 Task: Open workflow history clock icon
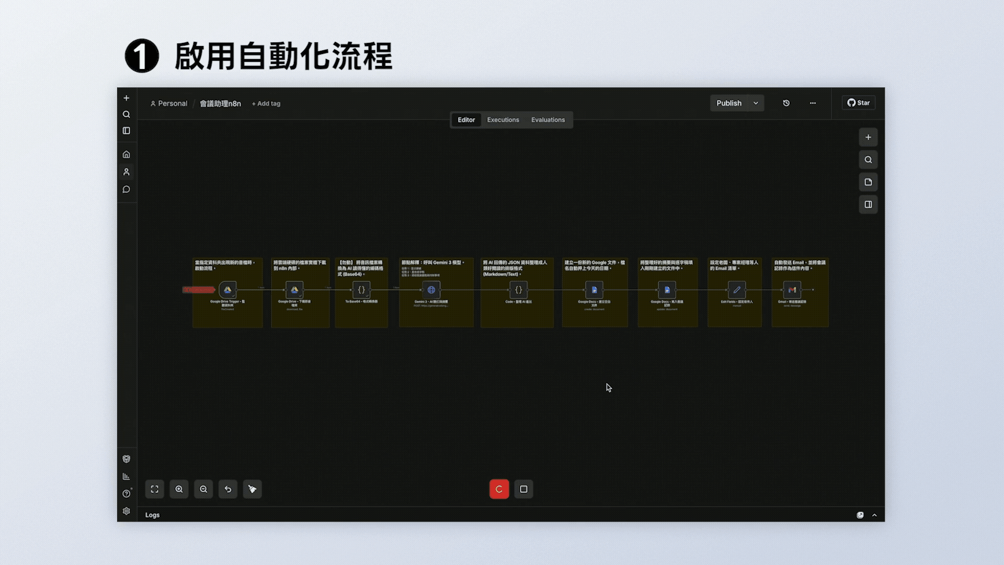click(x=786, y=103)
